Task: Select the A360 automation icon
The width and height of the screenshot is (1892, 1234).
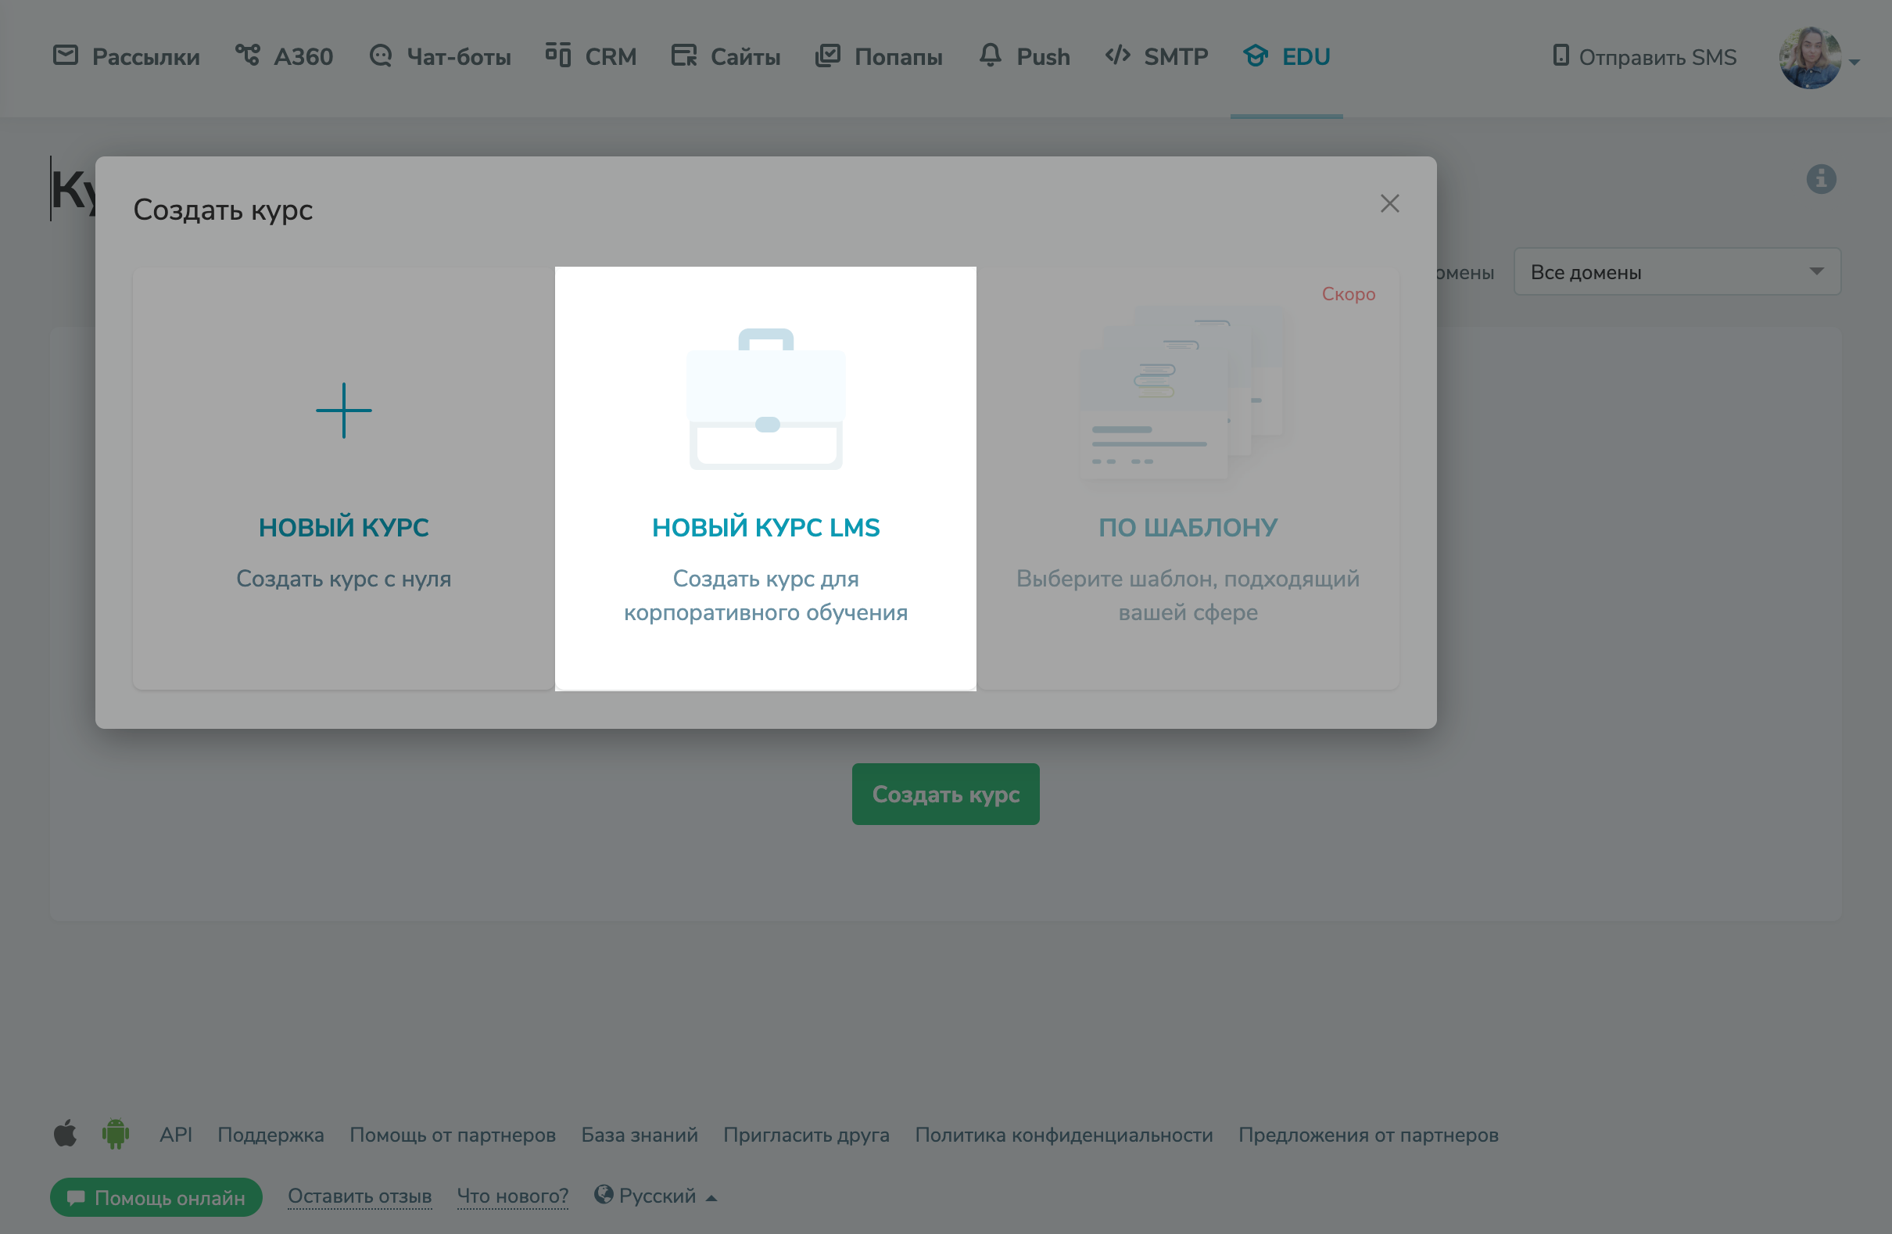Action: click(x=247, y=54)
